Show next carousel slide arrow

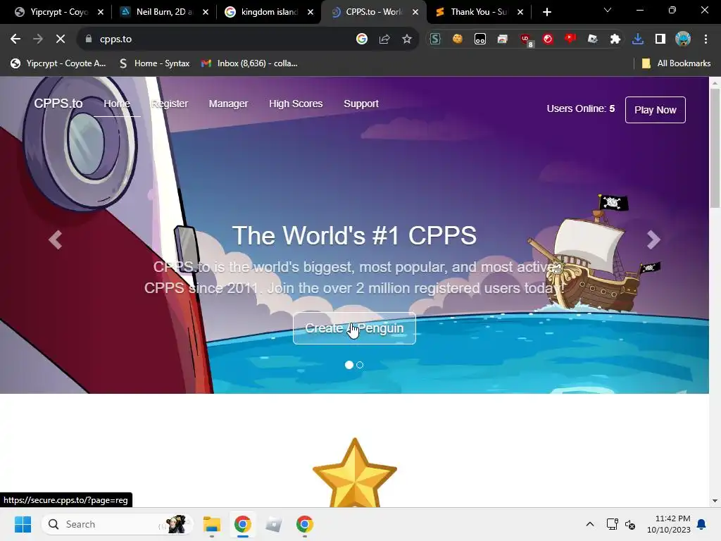(x=653, y=240)
